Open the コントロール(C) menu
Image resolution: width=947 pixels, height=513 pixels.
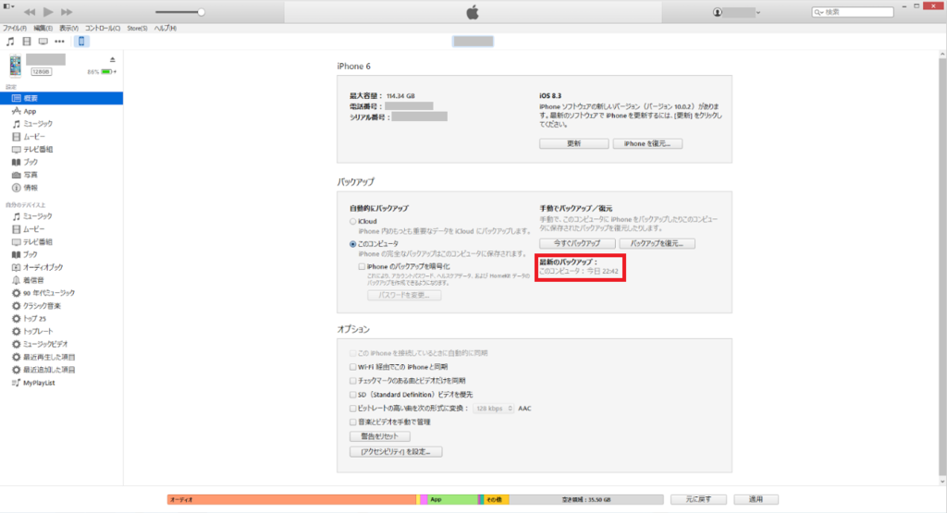[103, 29]
